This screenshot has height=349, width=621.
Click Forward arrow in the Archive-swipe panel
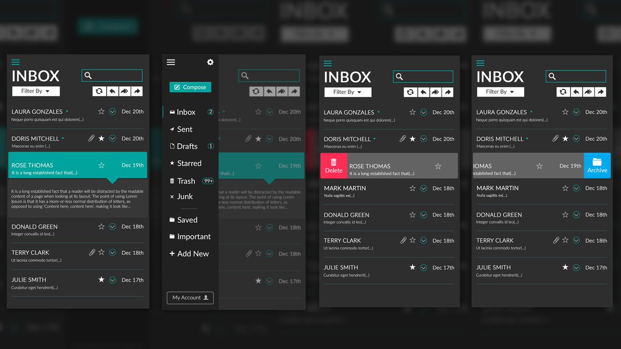[x=600, y=92]
